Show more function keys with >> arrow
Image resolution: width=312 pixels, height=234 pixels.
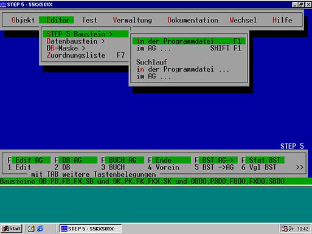[300, 167]
